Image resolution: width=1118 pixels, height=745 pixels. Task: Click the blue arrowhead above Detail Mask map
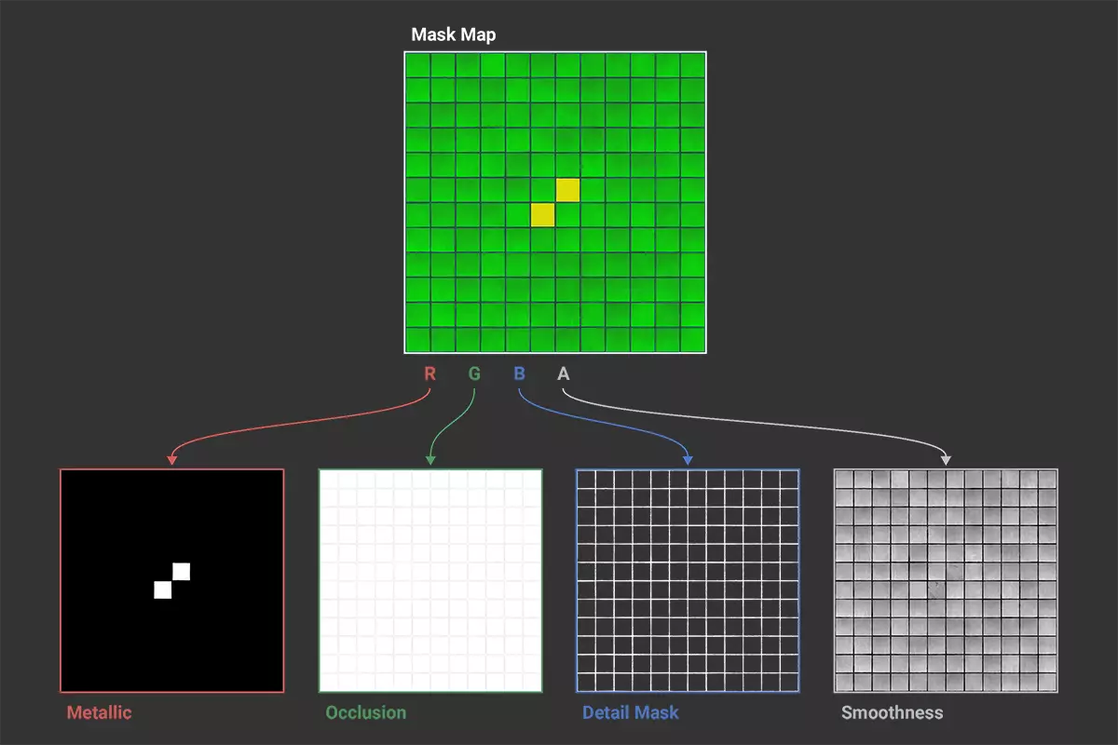688,459
